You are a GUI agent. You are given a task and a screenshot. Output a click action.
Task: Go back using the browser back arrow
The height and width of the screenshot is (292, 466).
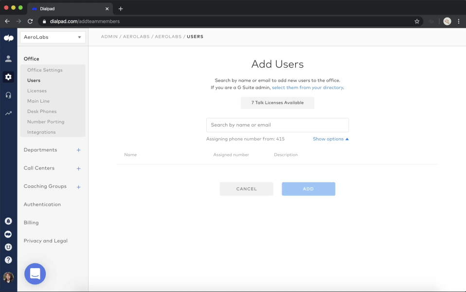tap(7, 21)
